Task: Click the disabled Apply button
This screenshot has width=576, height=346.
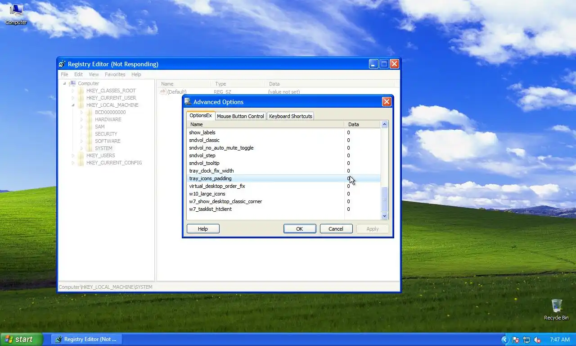Action: click(373, 229)
